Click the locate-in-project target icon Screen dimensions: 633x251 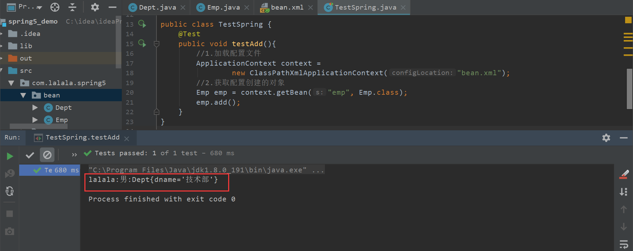coord(55,7)
